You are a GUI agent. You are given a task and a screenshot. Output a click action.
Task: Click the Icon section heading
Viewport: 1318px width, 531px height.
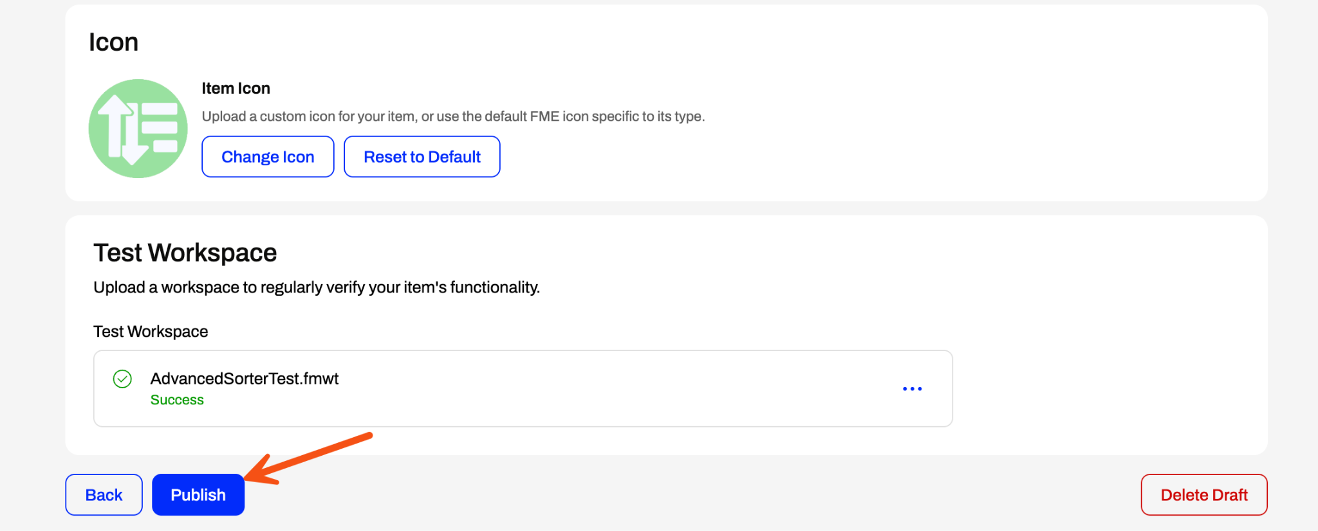coord(113,42)
